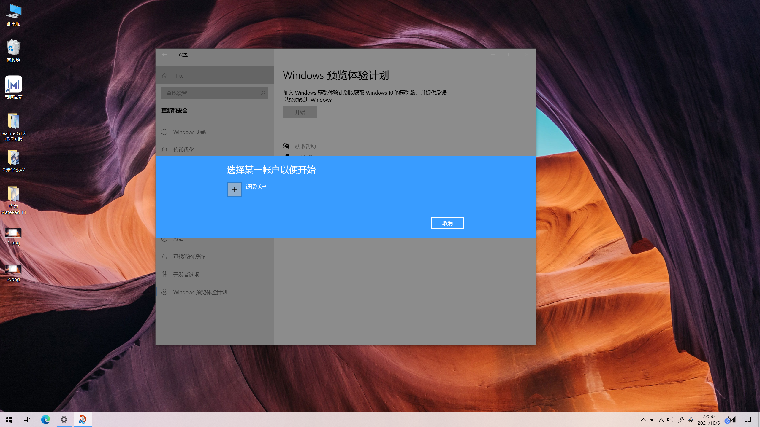The width and height of the screenshot is (760, 427).
Task: Select the realme GT大师探索版 folder
Action: [x=14, y=127]
